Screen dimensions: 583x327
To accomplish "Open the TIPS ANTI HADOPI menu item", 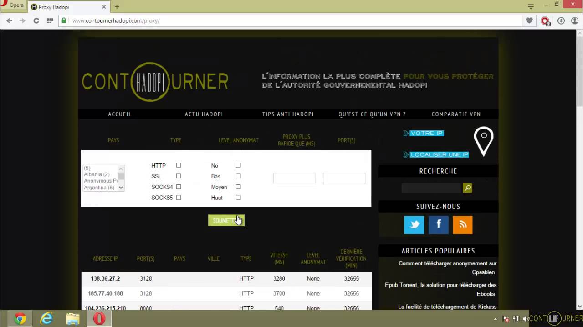I will (288, 114).
